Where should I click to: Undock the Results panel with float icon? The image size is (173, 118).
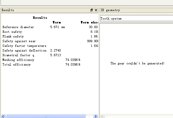point(92,10)
